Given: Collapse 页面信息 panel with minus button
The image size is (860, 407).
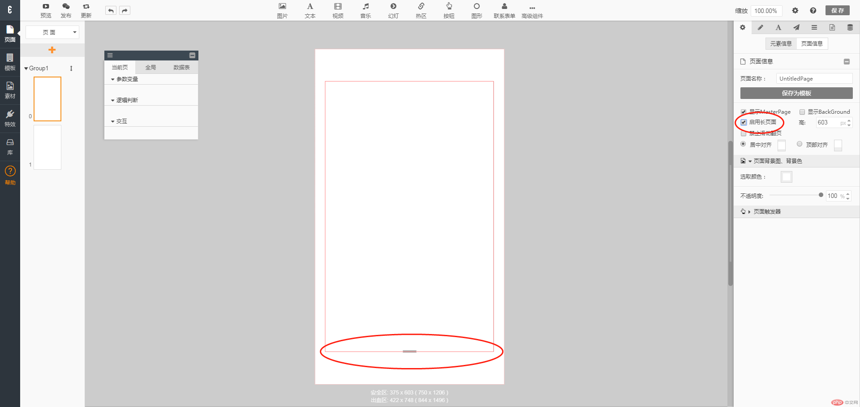Looking at the screenshot, I should pos(847,62).
